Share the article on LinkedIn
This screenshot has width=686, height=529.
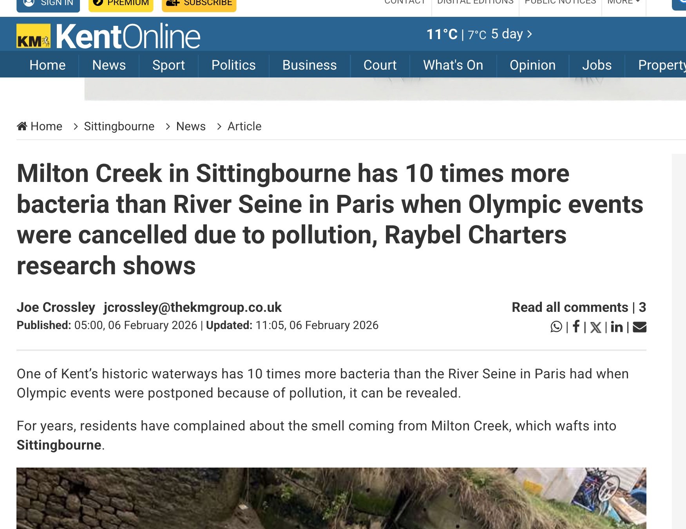[x=617, y=327]
